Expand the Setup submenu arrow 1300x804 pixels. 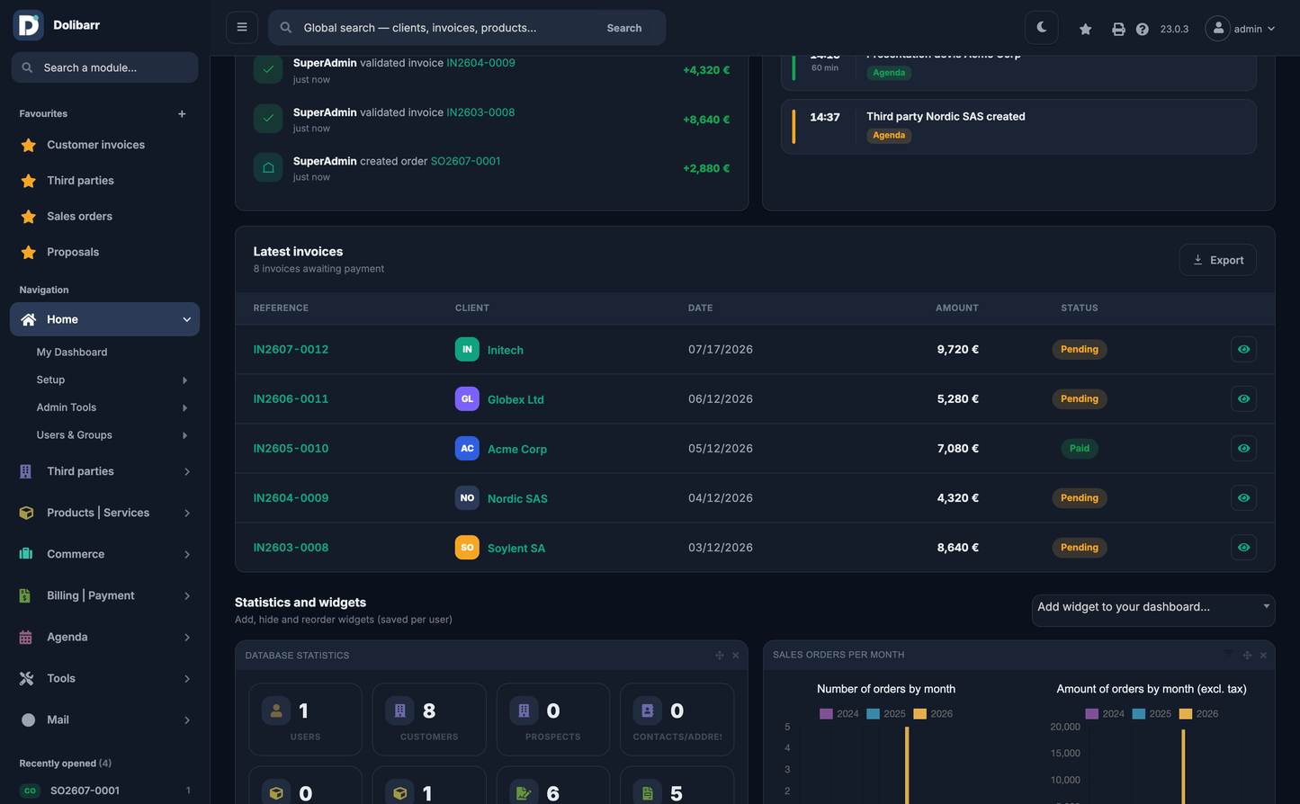[184, 380]
